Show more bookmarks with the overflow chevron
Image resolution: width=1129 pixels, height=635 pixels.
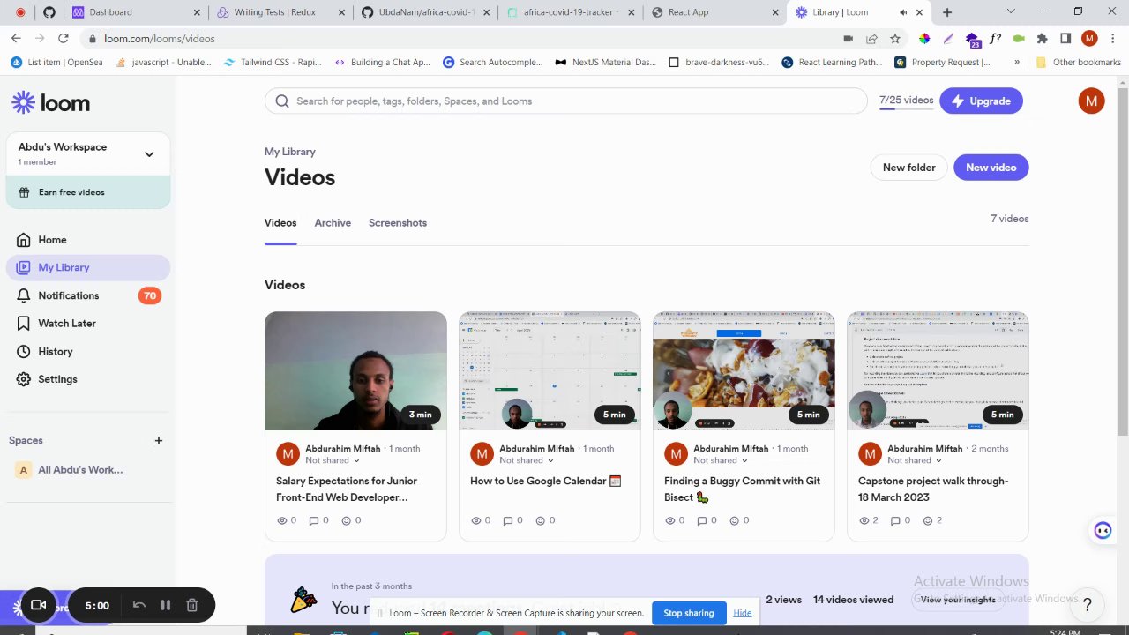pyautogui.click(x=1017, y=63)
